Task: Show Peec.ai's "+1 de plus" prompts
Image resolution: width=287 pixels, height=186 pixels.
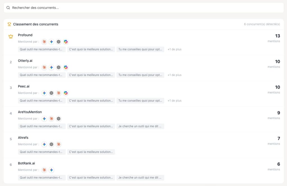Action: [x=174, y=101]
